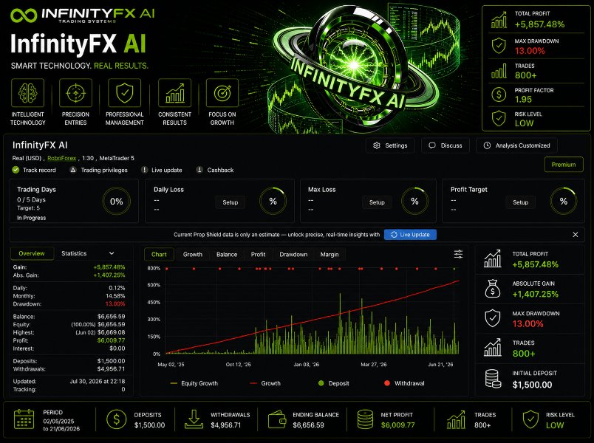Click Setup under Profit Target

[521, 202]
